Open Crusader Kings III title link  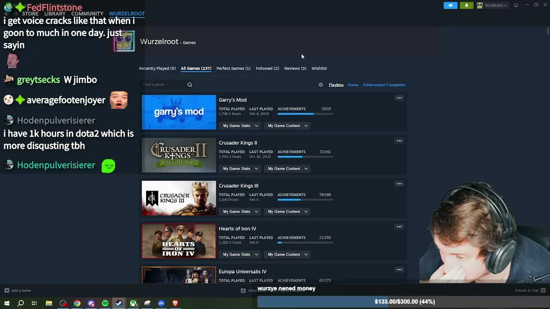click(x=238, y=186)
